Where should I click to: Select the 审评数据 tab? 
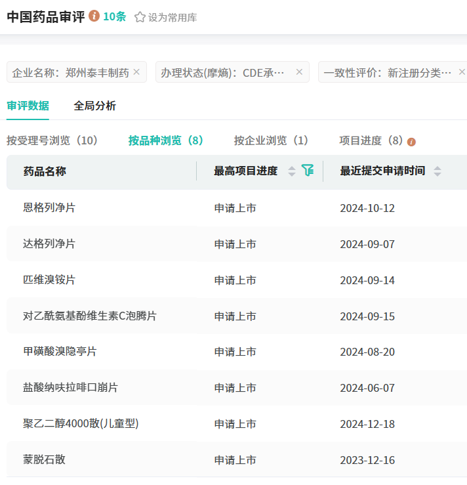coord(28,106)
